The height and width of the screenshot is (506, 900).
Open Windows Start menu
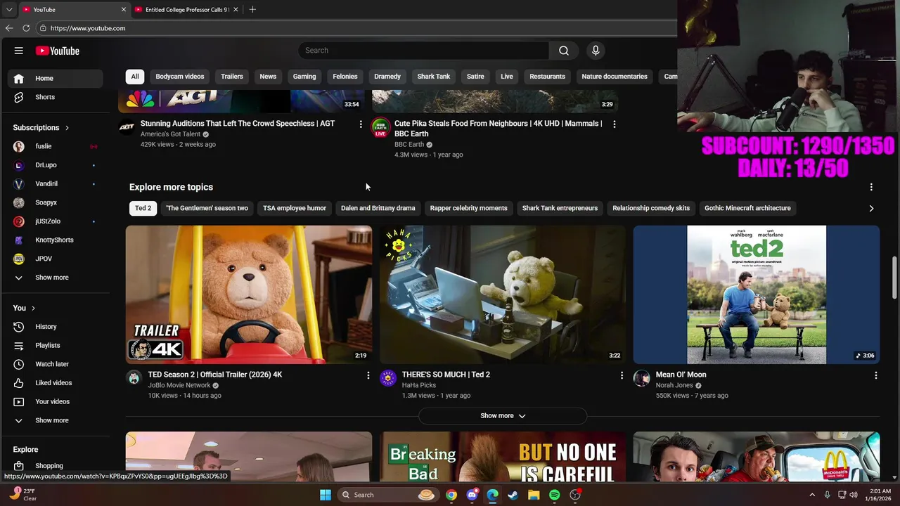click(x=326, y=495)
